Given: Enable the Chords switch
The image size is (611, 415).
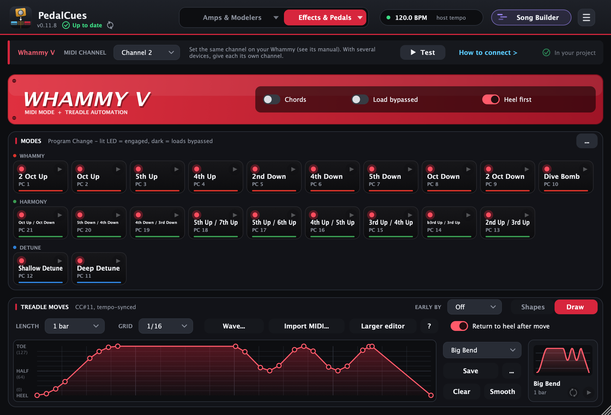Looking at the screenshot, I should tap(271, 100).
